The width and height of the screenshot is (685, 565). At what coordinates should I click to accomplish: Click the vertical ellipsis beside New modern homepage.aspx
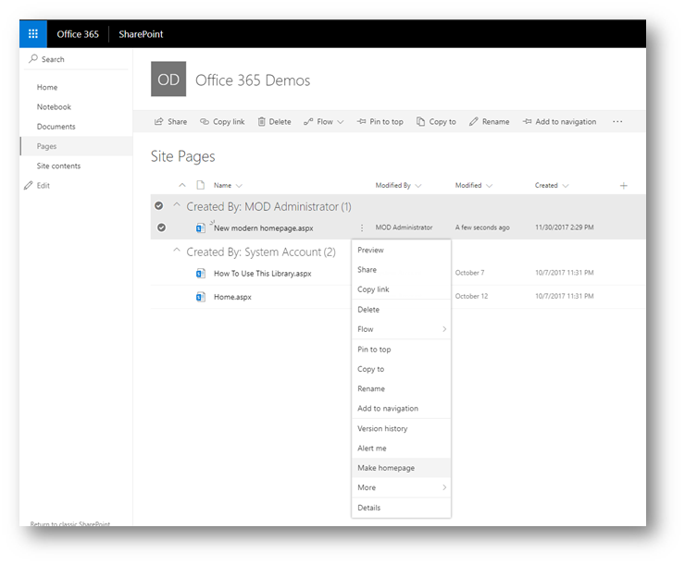[x=362, y=227]
